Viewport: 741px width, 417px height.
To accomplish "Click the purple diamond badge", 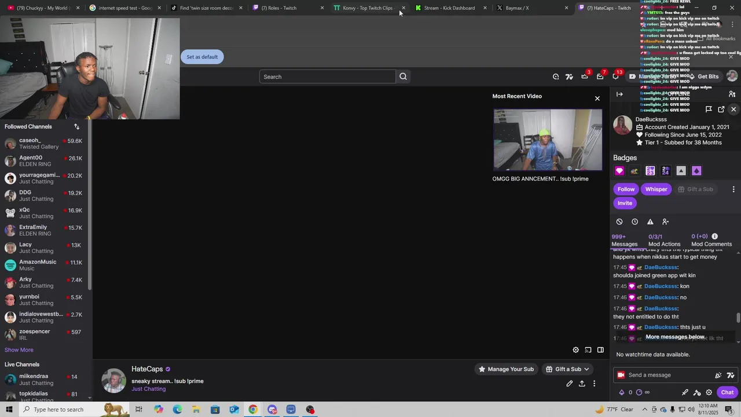I will [x=696, y=171].
